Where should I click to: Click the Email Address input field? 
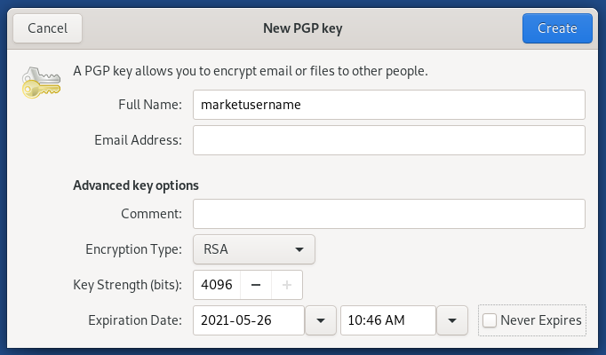pos(389,140)
